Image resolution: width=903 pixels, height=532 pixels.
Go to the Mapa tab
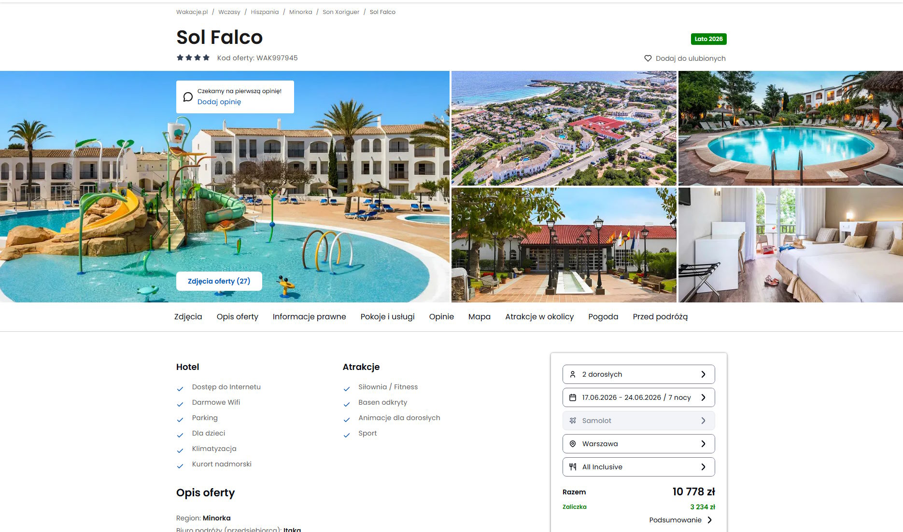click(480, 317)
